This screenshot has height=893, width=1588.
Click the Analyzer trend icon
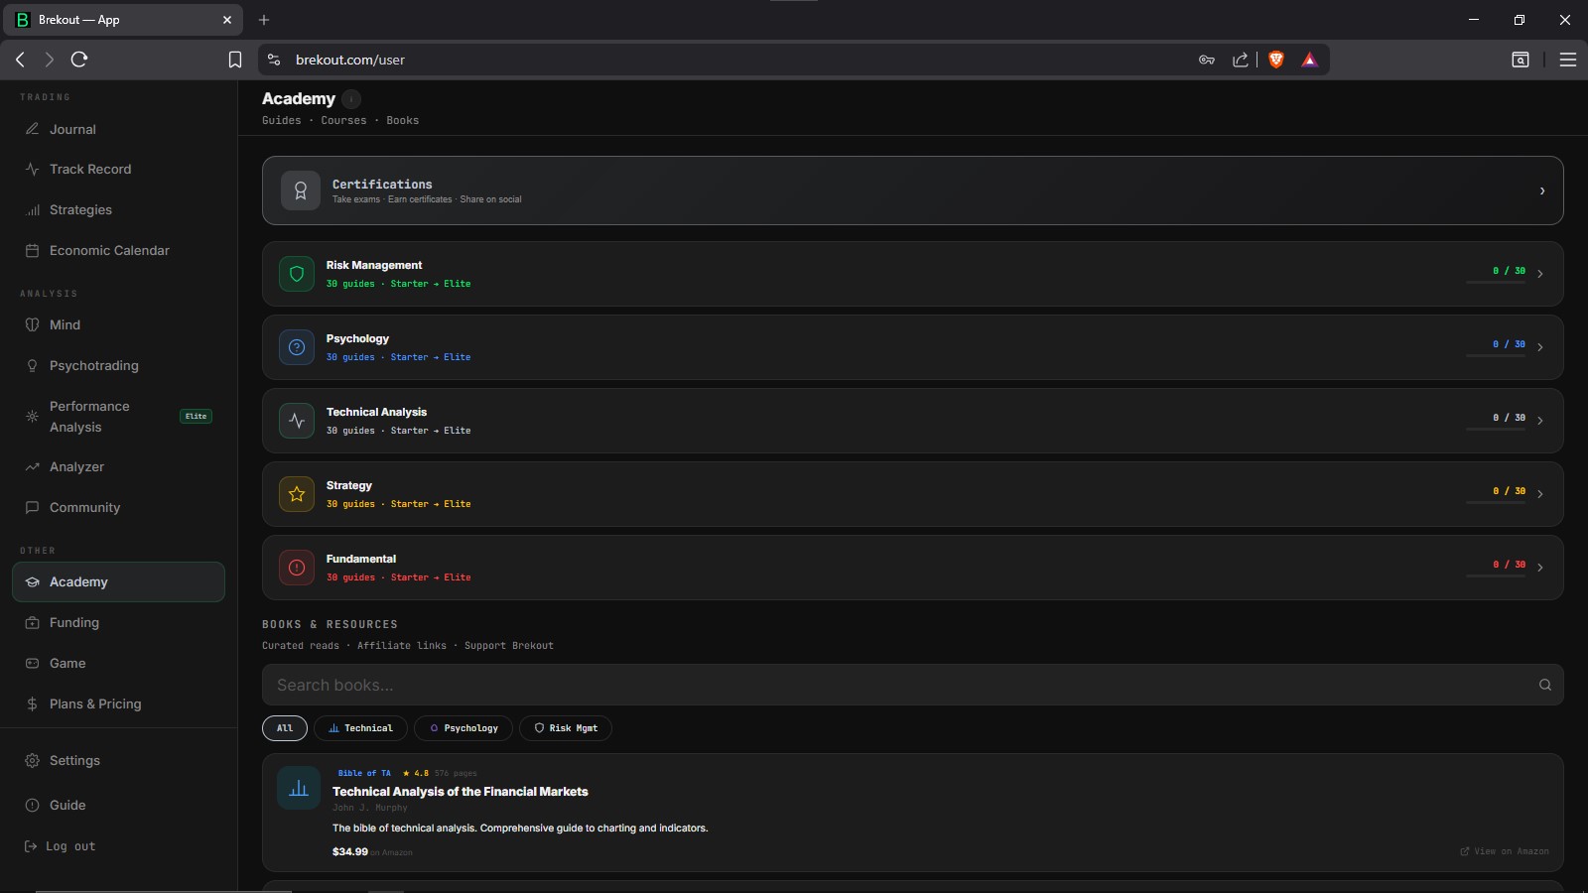coord(32,466)
